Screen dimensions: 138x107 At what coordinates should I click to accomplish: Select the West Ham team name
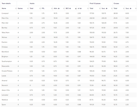[6, 32]
